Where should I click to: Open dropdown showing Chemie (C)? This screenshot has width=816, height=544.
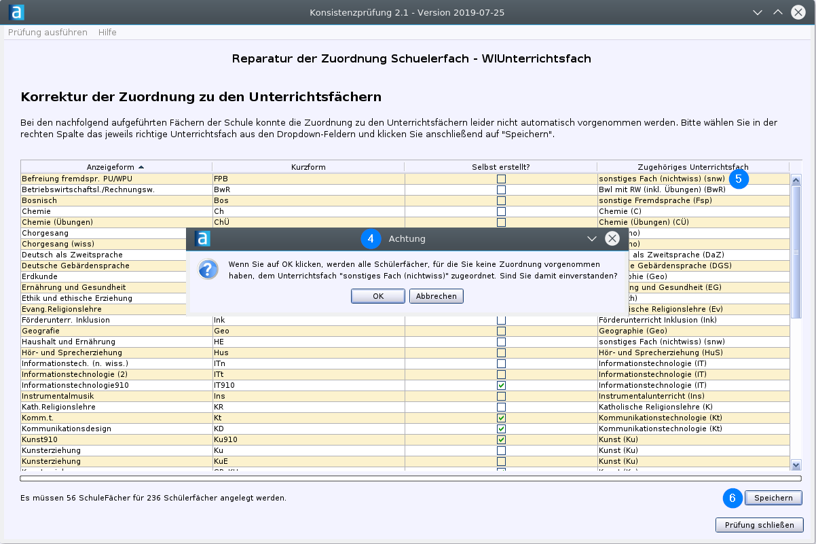click(693, 211)
